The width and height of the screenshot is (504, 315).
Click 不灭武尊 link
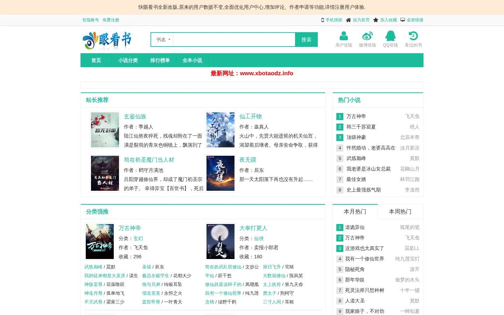pos(93,302)
